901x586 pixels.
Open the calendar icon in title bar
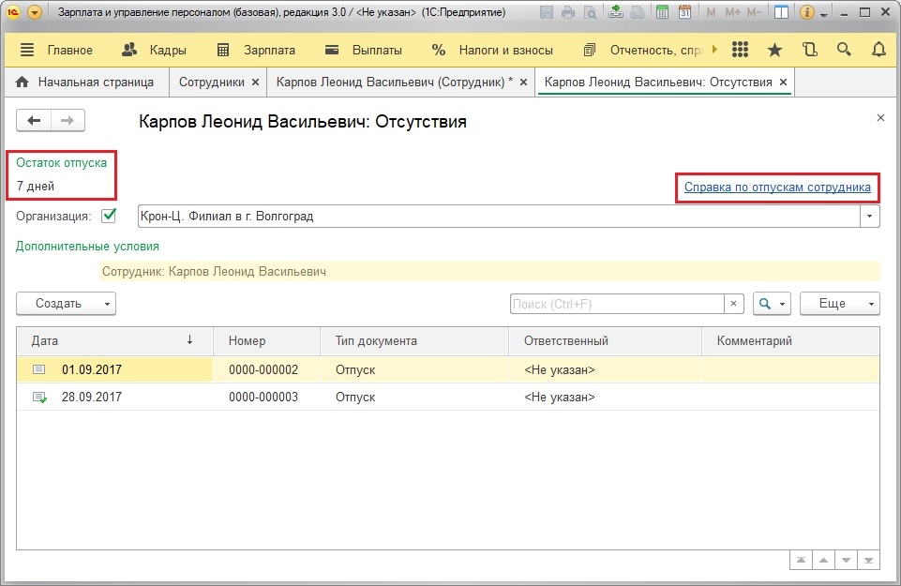(685, 13)
